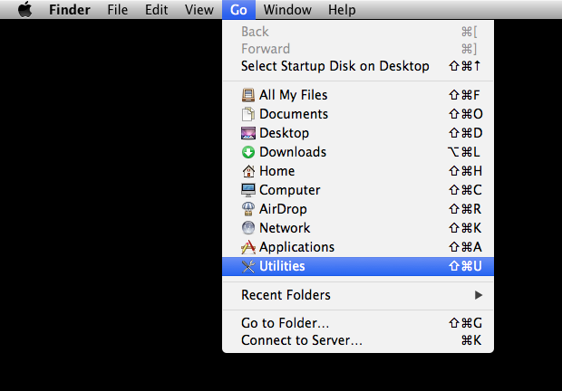
Task: Click the Apple logo menu icon
Action: pyautogui.click(x=24, y=10)
